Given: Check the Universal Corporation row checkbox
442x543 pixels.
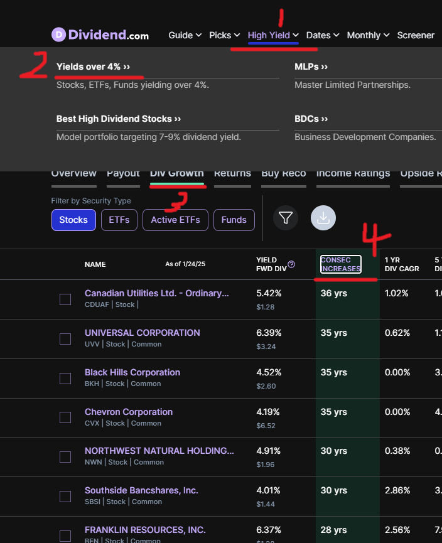Looking at the screenshot, I should point(65,339).
